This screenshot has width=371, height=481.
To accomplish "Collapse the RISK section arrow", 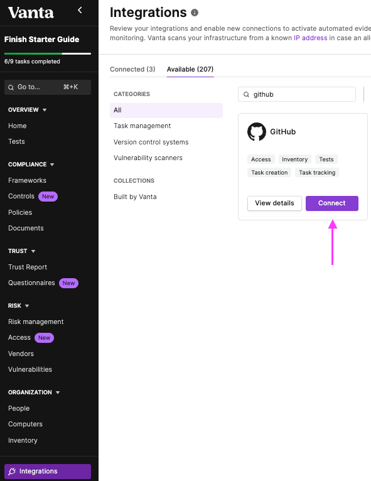I will coord(27,306).
